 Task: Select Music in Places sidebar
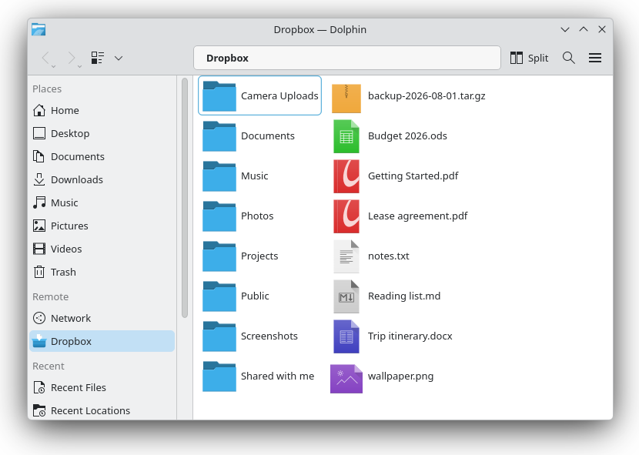(x=102, y=202)
